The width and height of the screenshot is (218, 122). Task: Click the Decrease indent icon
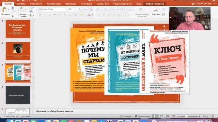pos(113,9)
